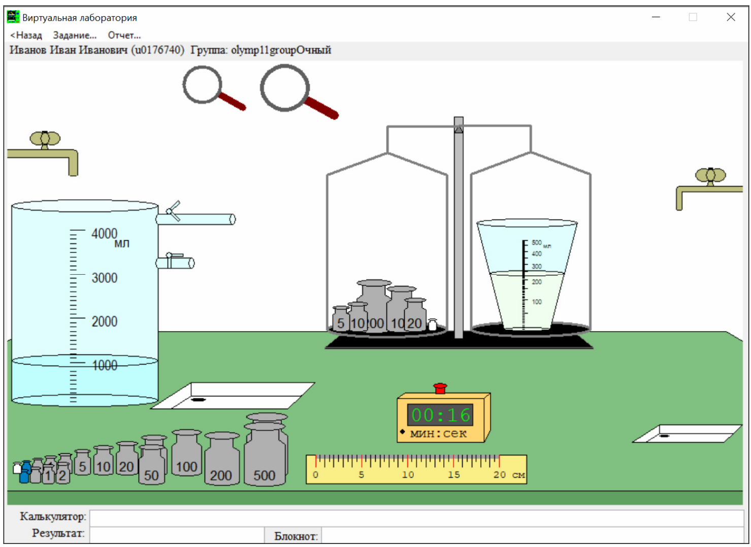Select the measuring beaker on the right pan
The height and width of the screenshot is (547, 751).
(x=527, y=275)
